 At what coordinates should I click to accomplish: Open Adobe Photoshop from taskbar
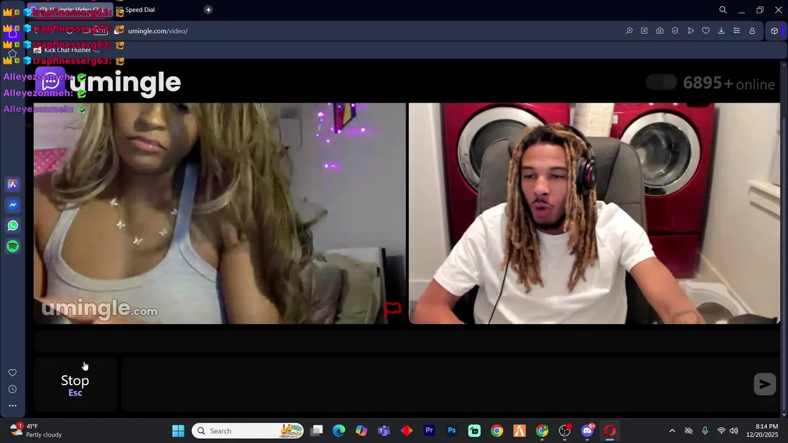(452, 431)
